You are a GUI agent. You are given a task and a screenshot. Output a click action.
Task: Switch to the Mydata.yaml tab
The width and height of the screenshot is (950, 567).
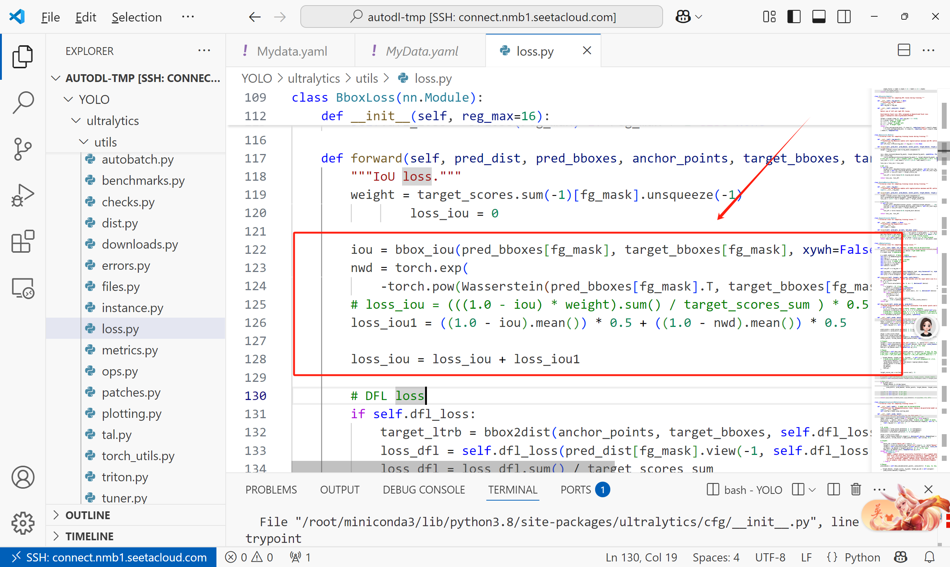(291, 51)
